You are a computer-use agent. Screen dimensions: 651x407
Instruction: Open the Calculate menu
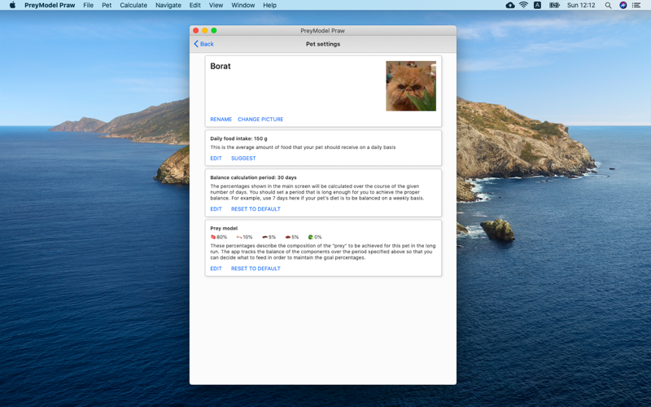click(x=133, y=5)
